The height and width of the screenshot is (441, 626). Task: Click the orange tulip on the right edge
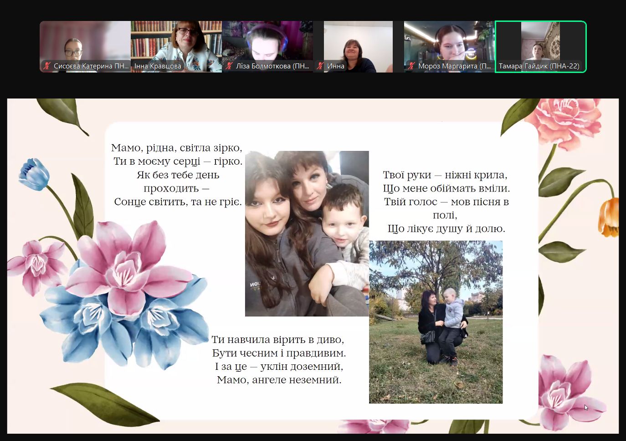pyautogui.click(x=610, y=217)
